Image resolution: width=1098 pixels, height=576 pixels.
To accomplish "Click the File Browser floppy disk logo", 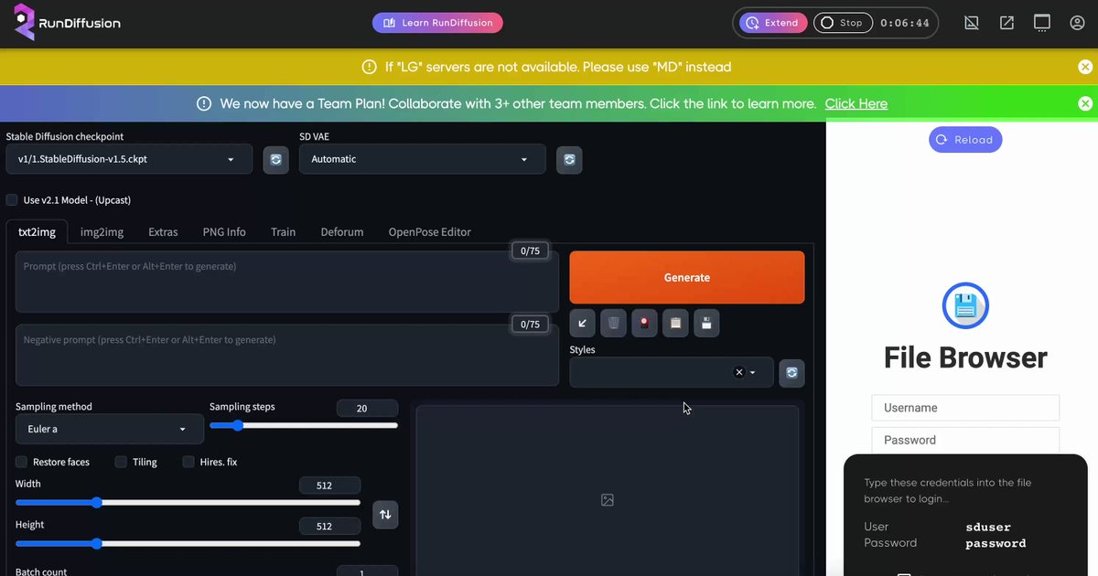I will pos(965,306).
